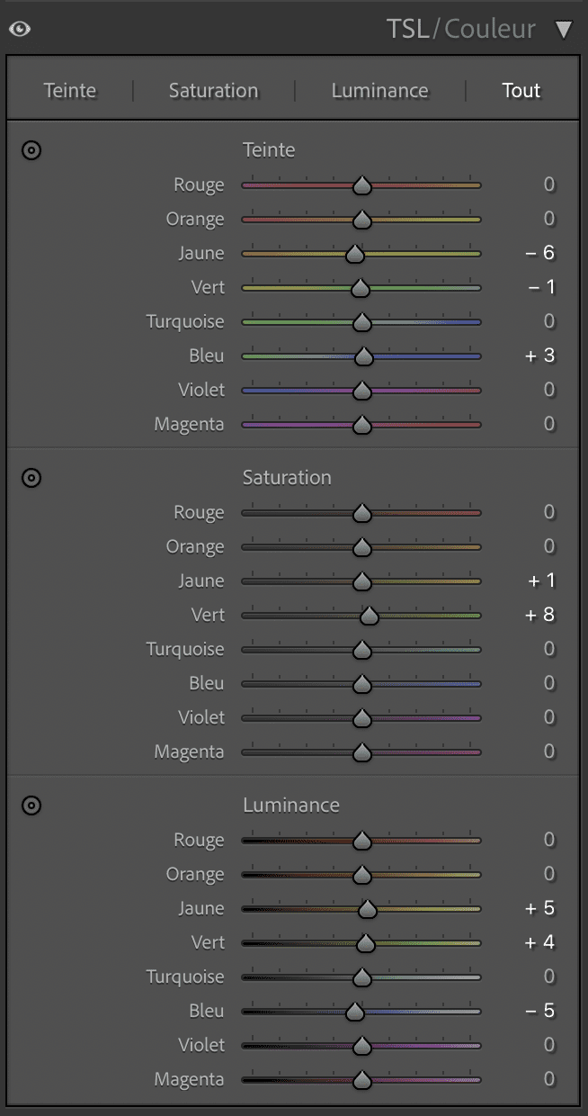The width and height of the screenshot is (588, 1116).
Task: Select the Tout tab
Action: coord(521,91)
